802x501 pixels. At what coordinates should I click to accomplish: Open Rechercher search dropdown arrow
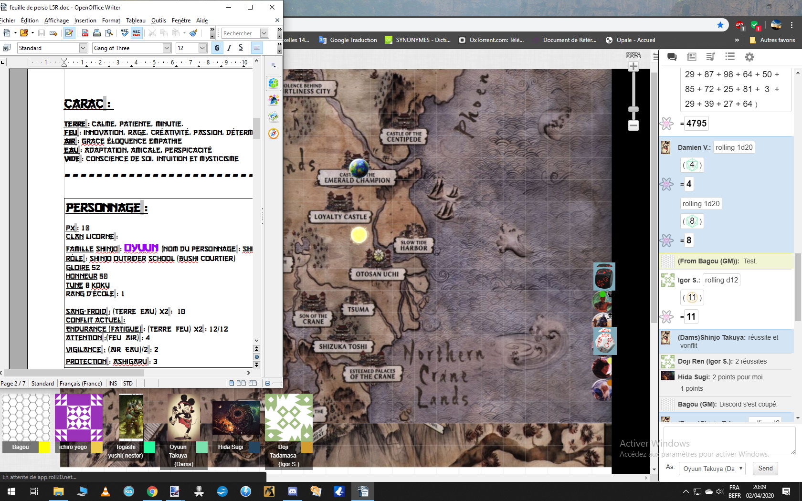click(264, 33)
